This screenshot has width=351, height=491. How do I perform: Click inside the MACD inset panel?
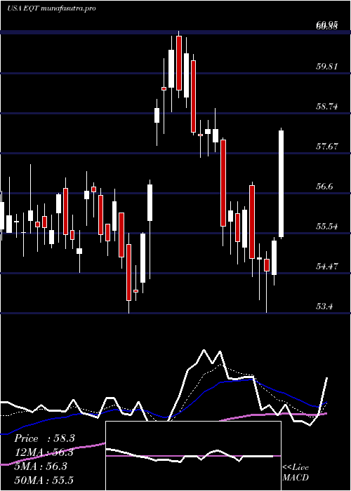coord(193,456)
